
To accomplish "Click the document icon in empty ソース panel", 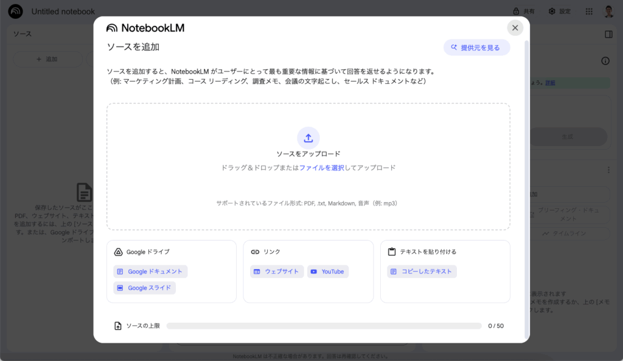I will (84, 192).
